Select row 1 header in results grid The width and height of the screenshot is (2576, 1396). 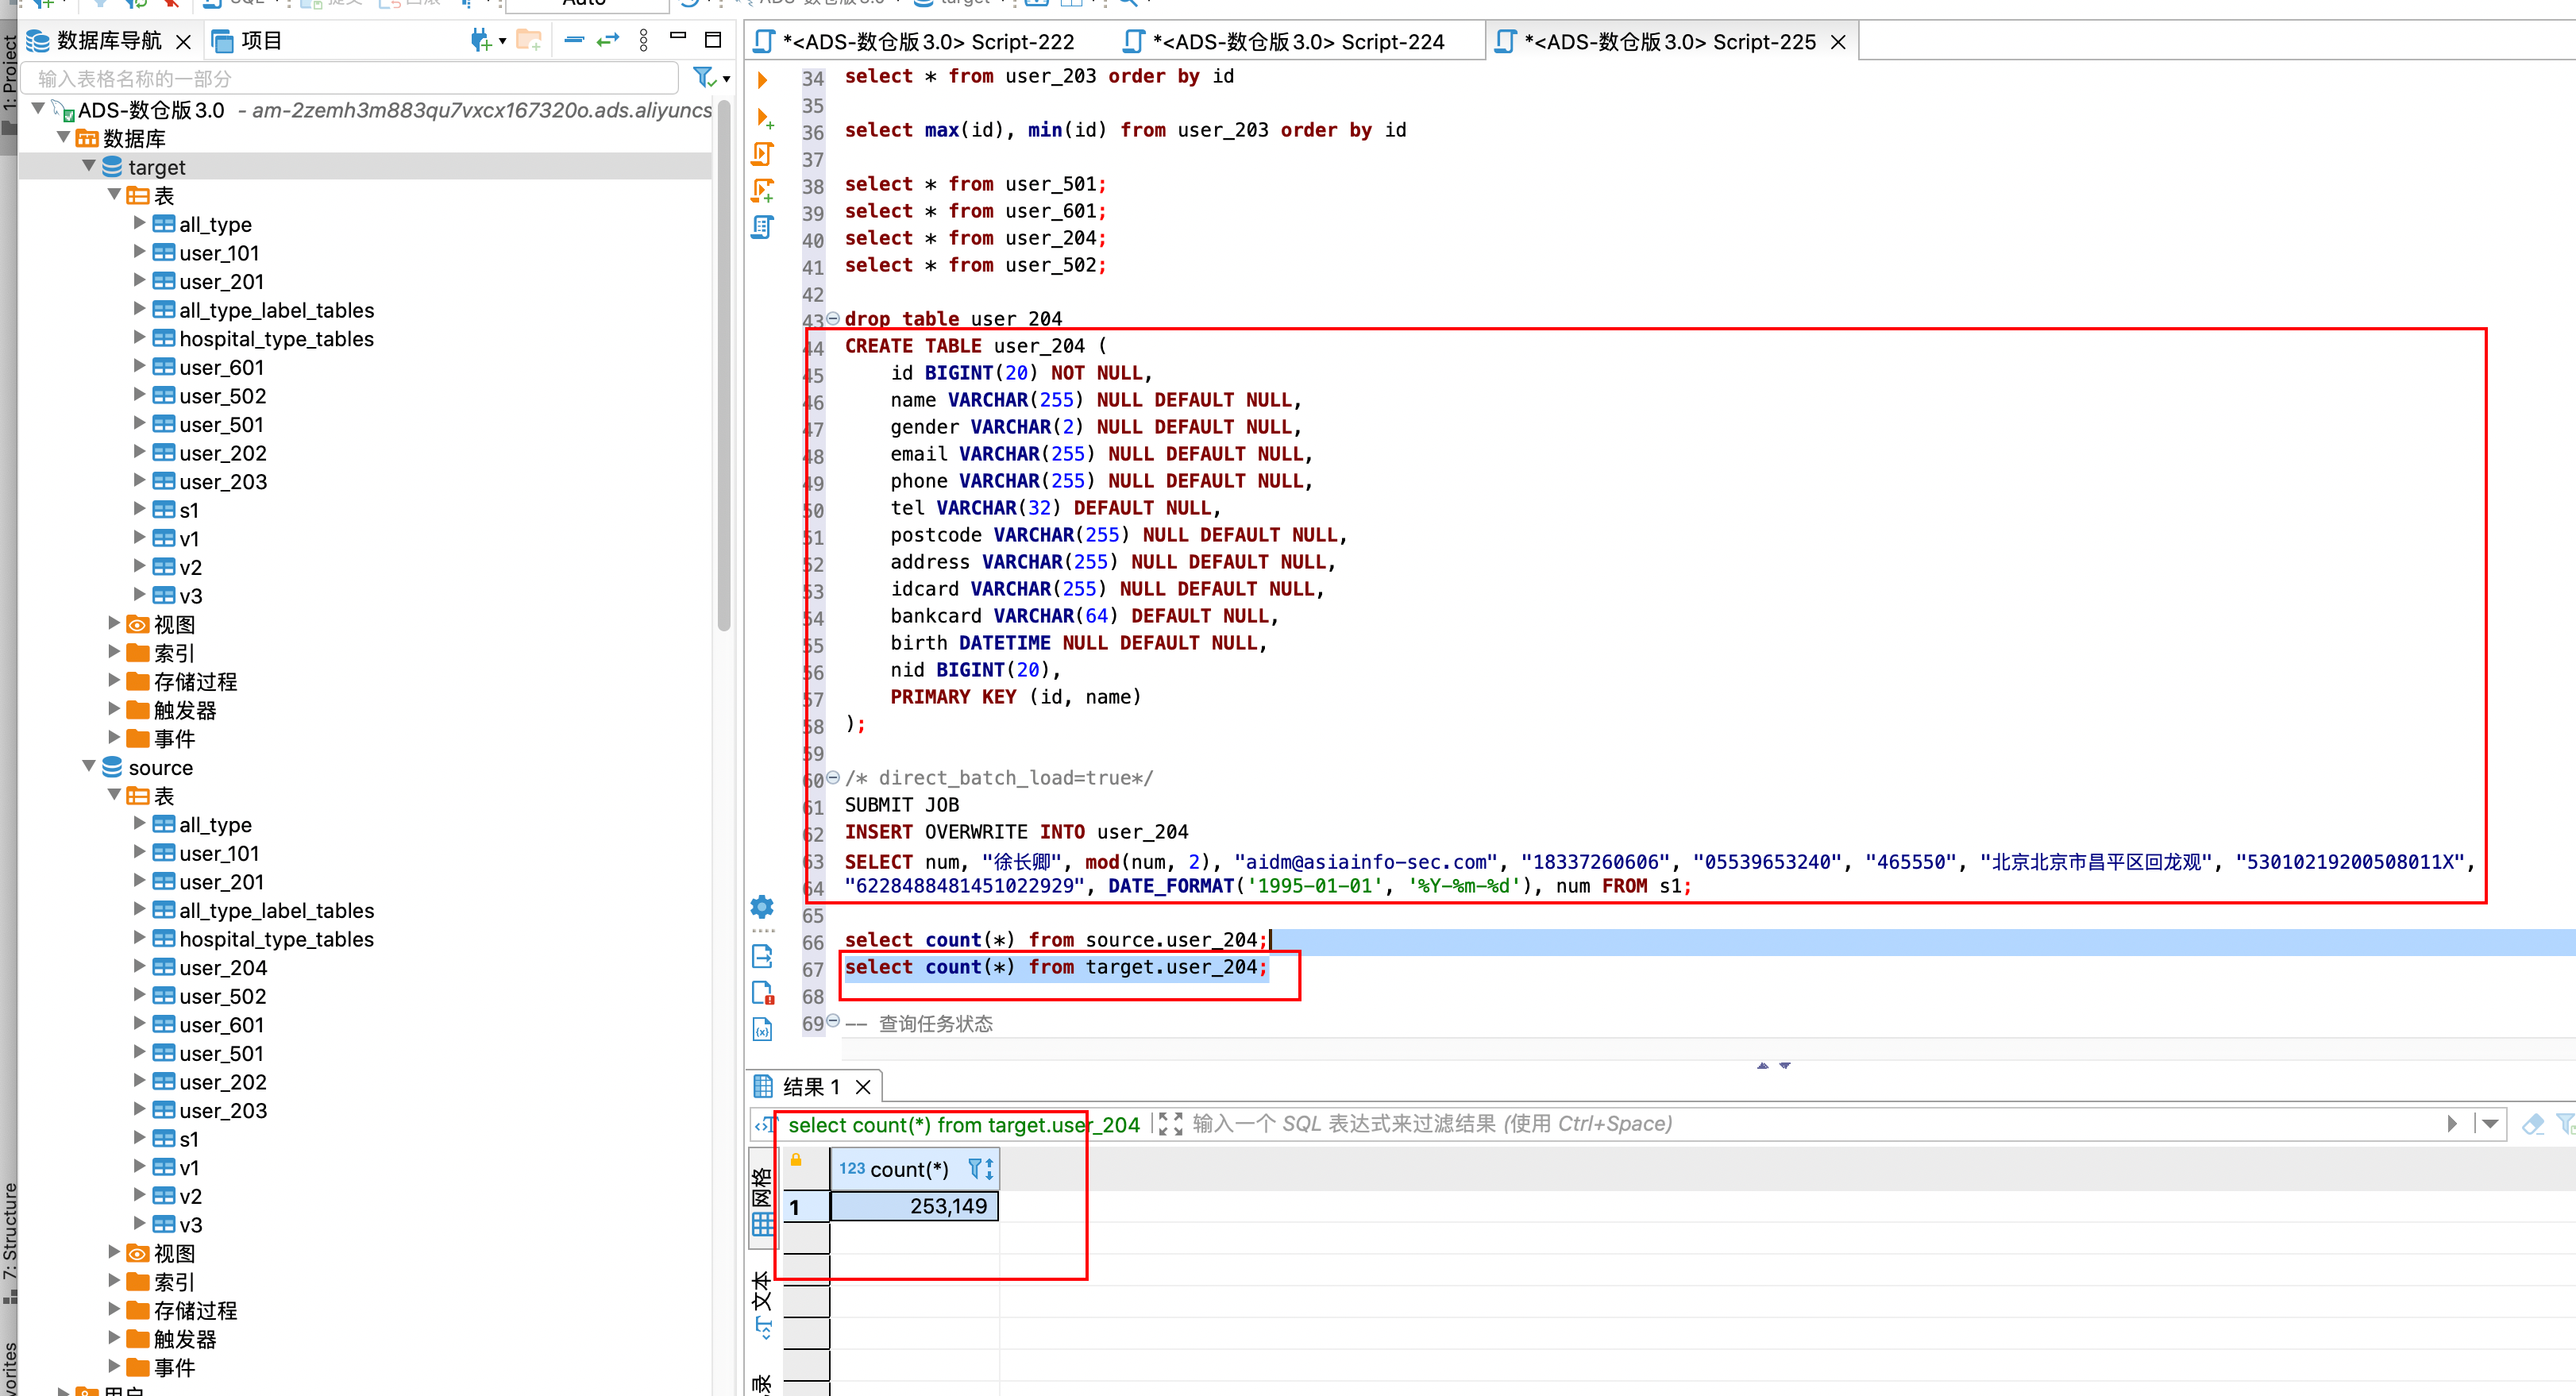pos(806,1206)
